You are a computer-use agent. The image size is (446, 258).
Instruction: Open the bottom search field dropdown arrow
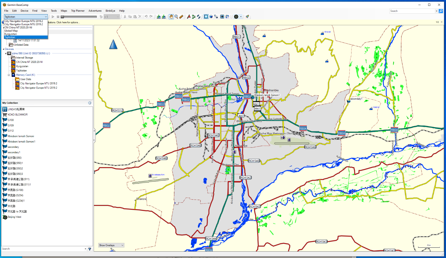(85, 249)
